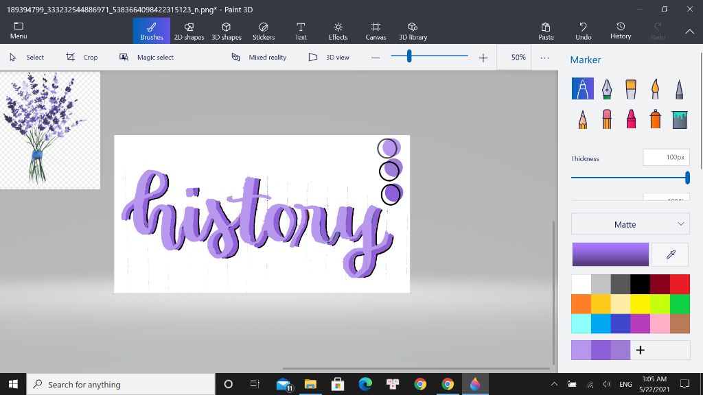
Task: Open Cortana circle on the taskbar
Action: 228,384
